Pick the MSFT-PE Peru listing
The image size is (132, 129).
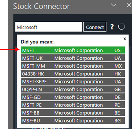point(73,105)
